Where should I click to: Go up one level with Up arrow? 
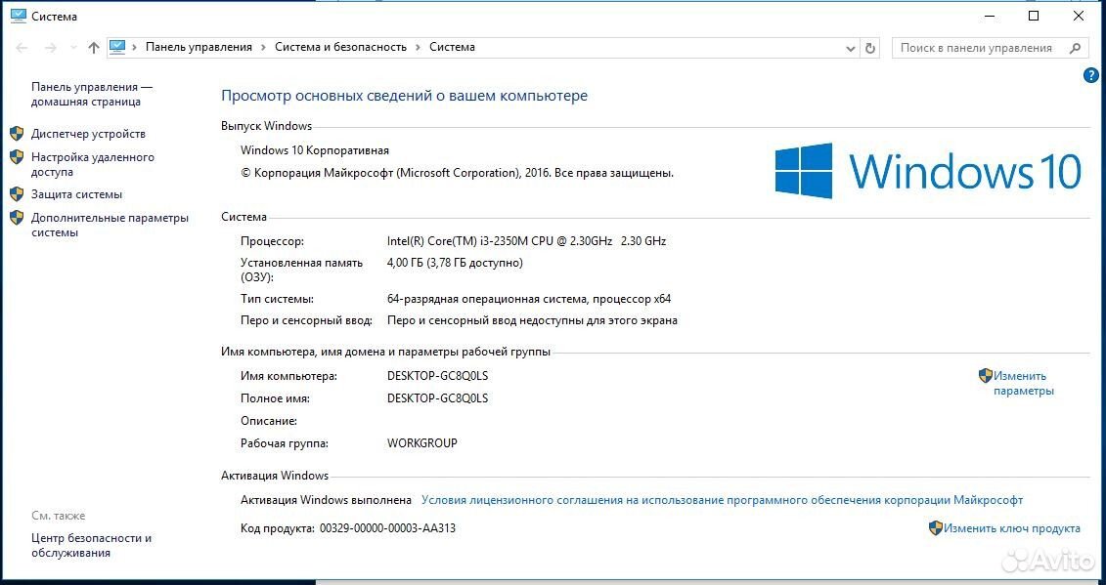[93, 48]
